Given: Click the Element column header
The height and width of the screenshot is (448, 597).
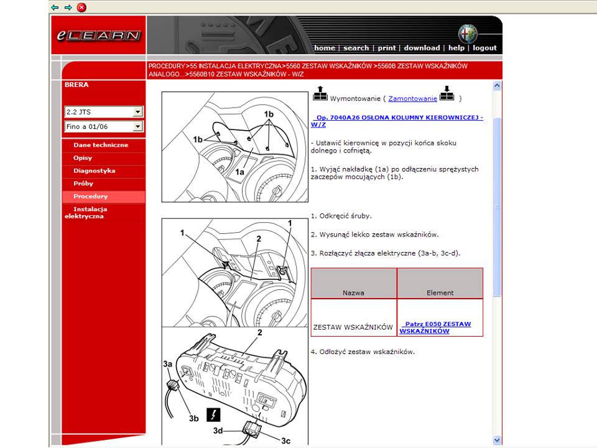Looking at the screenshot, I should pyautogui.click(x=440, y=284).
